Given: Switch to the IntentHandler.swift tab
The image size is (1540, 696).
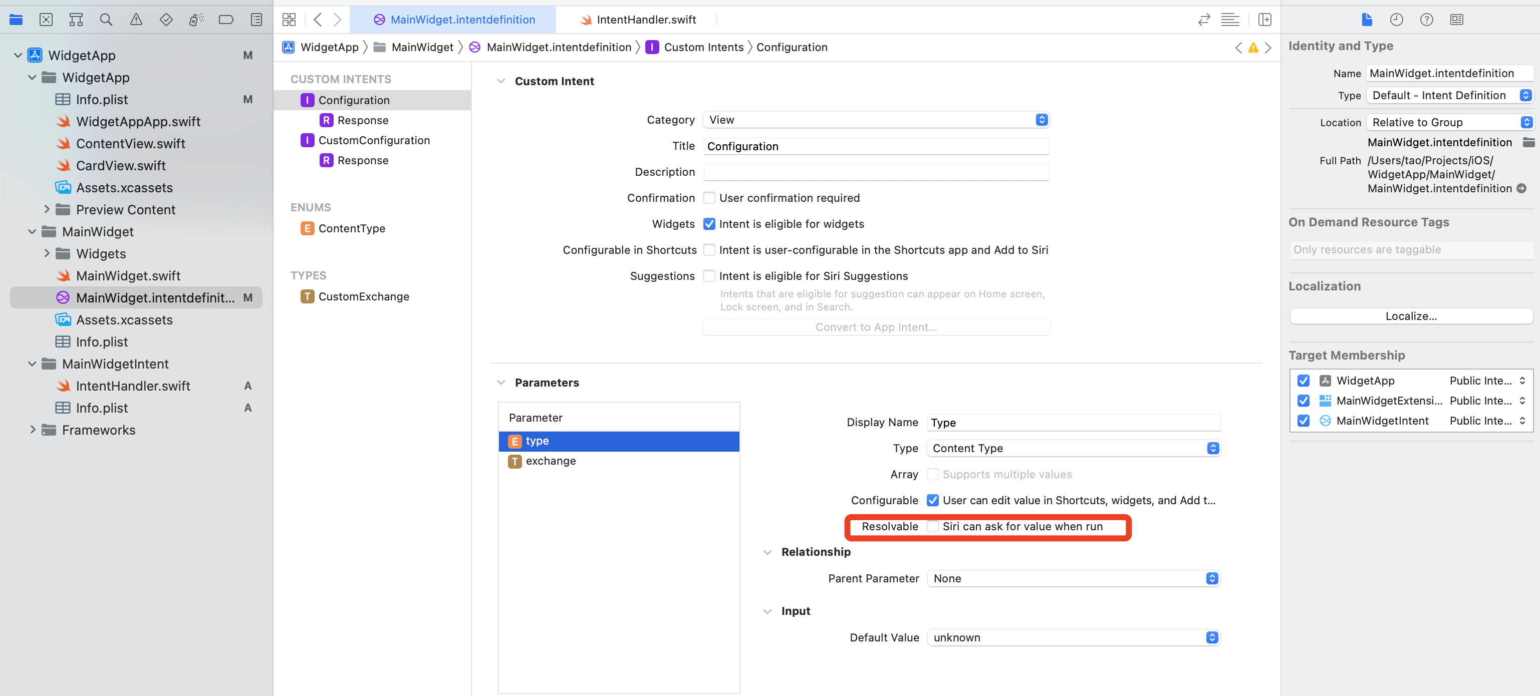Looking at the screenshot, I should (637, 20).
